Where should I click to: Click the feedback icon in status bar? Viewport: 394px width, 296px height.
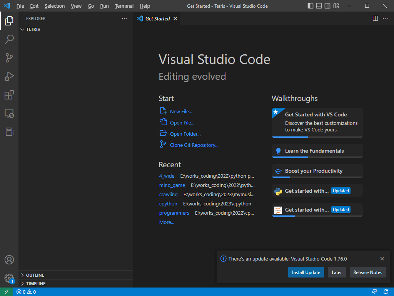point(374,292)
